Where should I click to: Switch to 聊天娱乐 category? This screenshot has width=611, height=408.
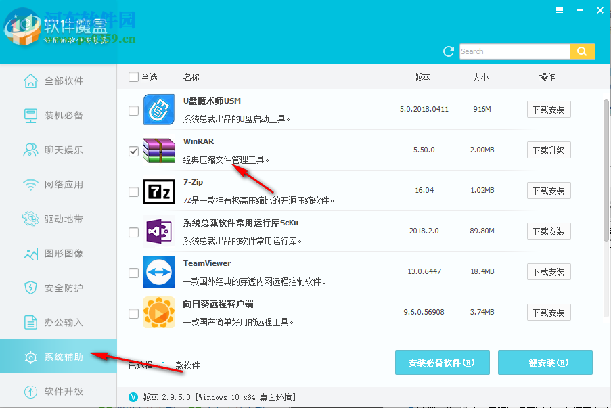[58, 150]
